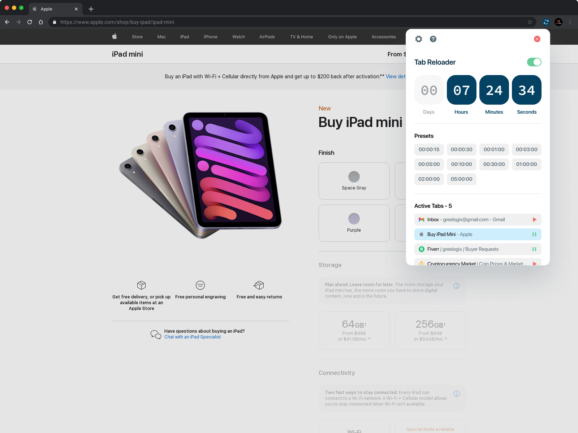The image size is (578, 433).
Task: Pause reloading the Fiverr Buyer Requests tab
Action: coord(534,249)
